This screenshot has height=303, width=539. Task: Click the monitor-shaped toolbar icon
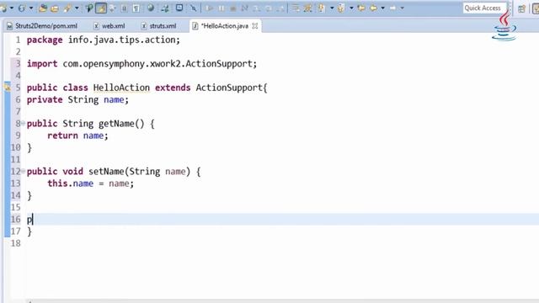point(179,8)
